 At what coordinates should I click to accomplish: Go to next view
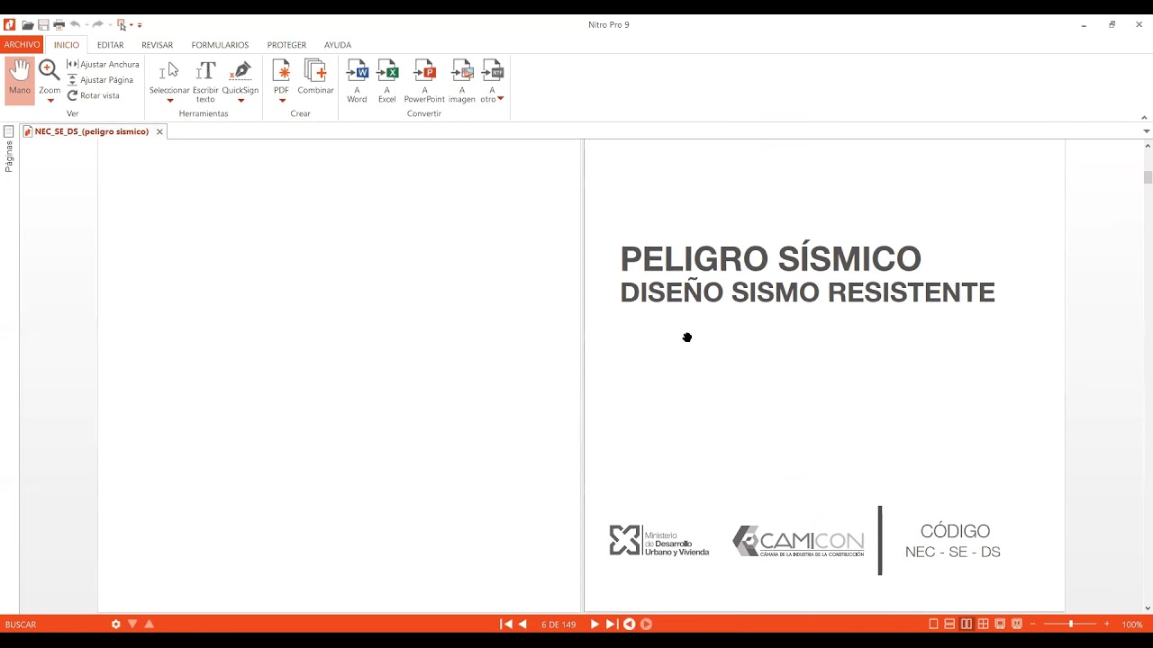646,624
